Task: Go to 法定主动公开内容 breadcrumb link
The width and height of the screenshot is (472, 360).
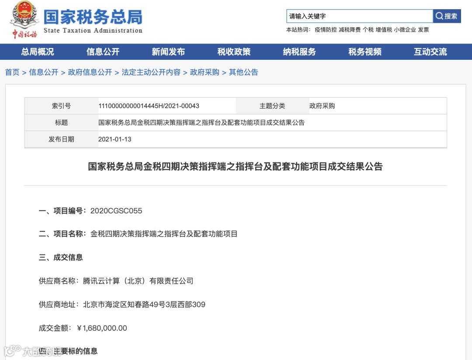Action: [x=151, y=72]
